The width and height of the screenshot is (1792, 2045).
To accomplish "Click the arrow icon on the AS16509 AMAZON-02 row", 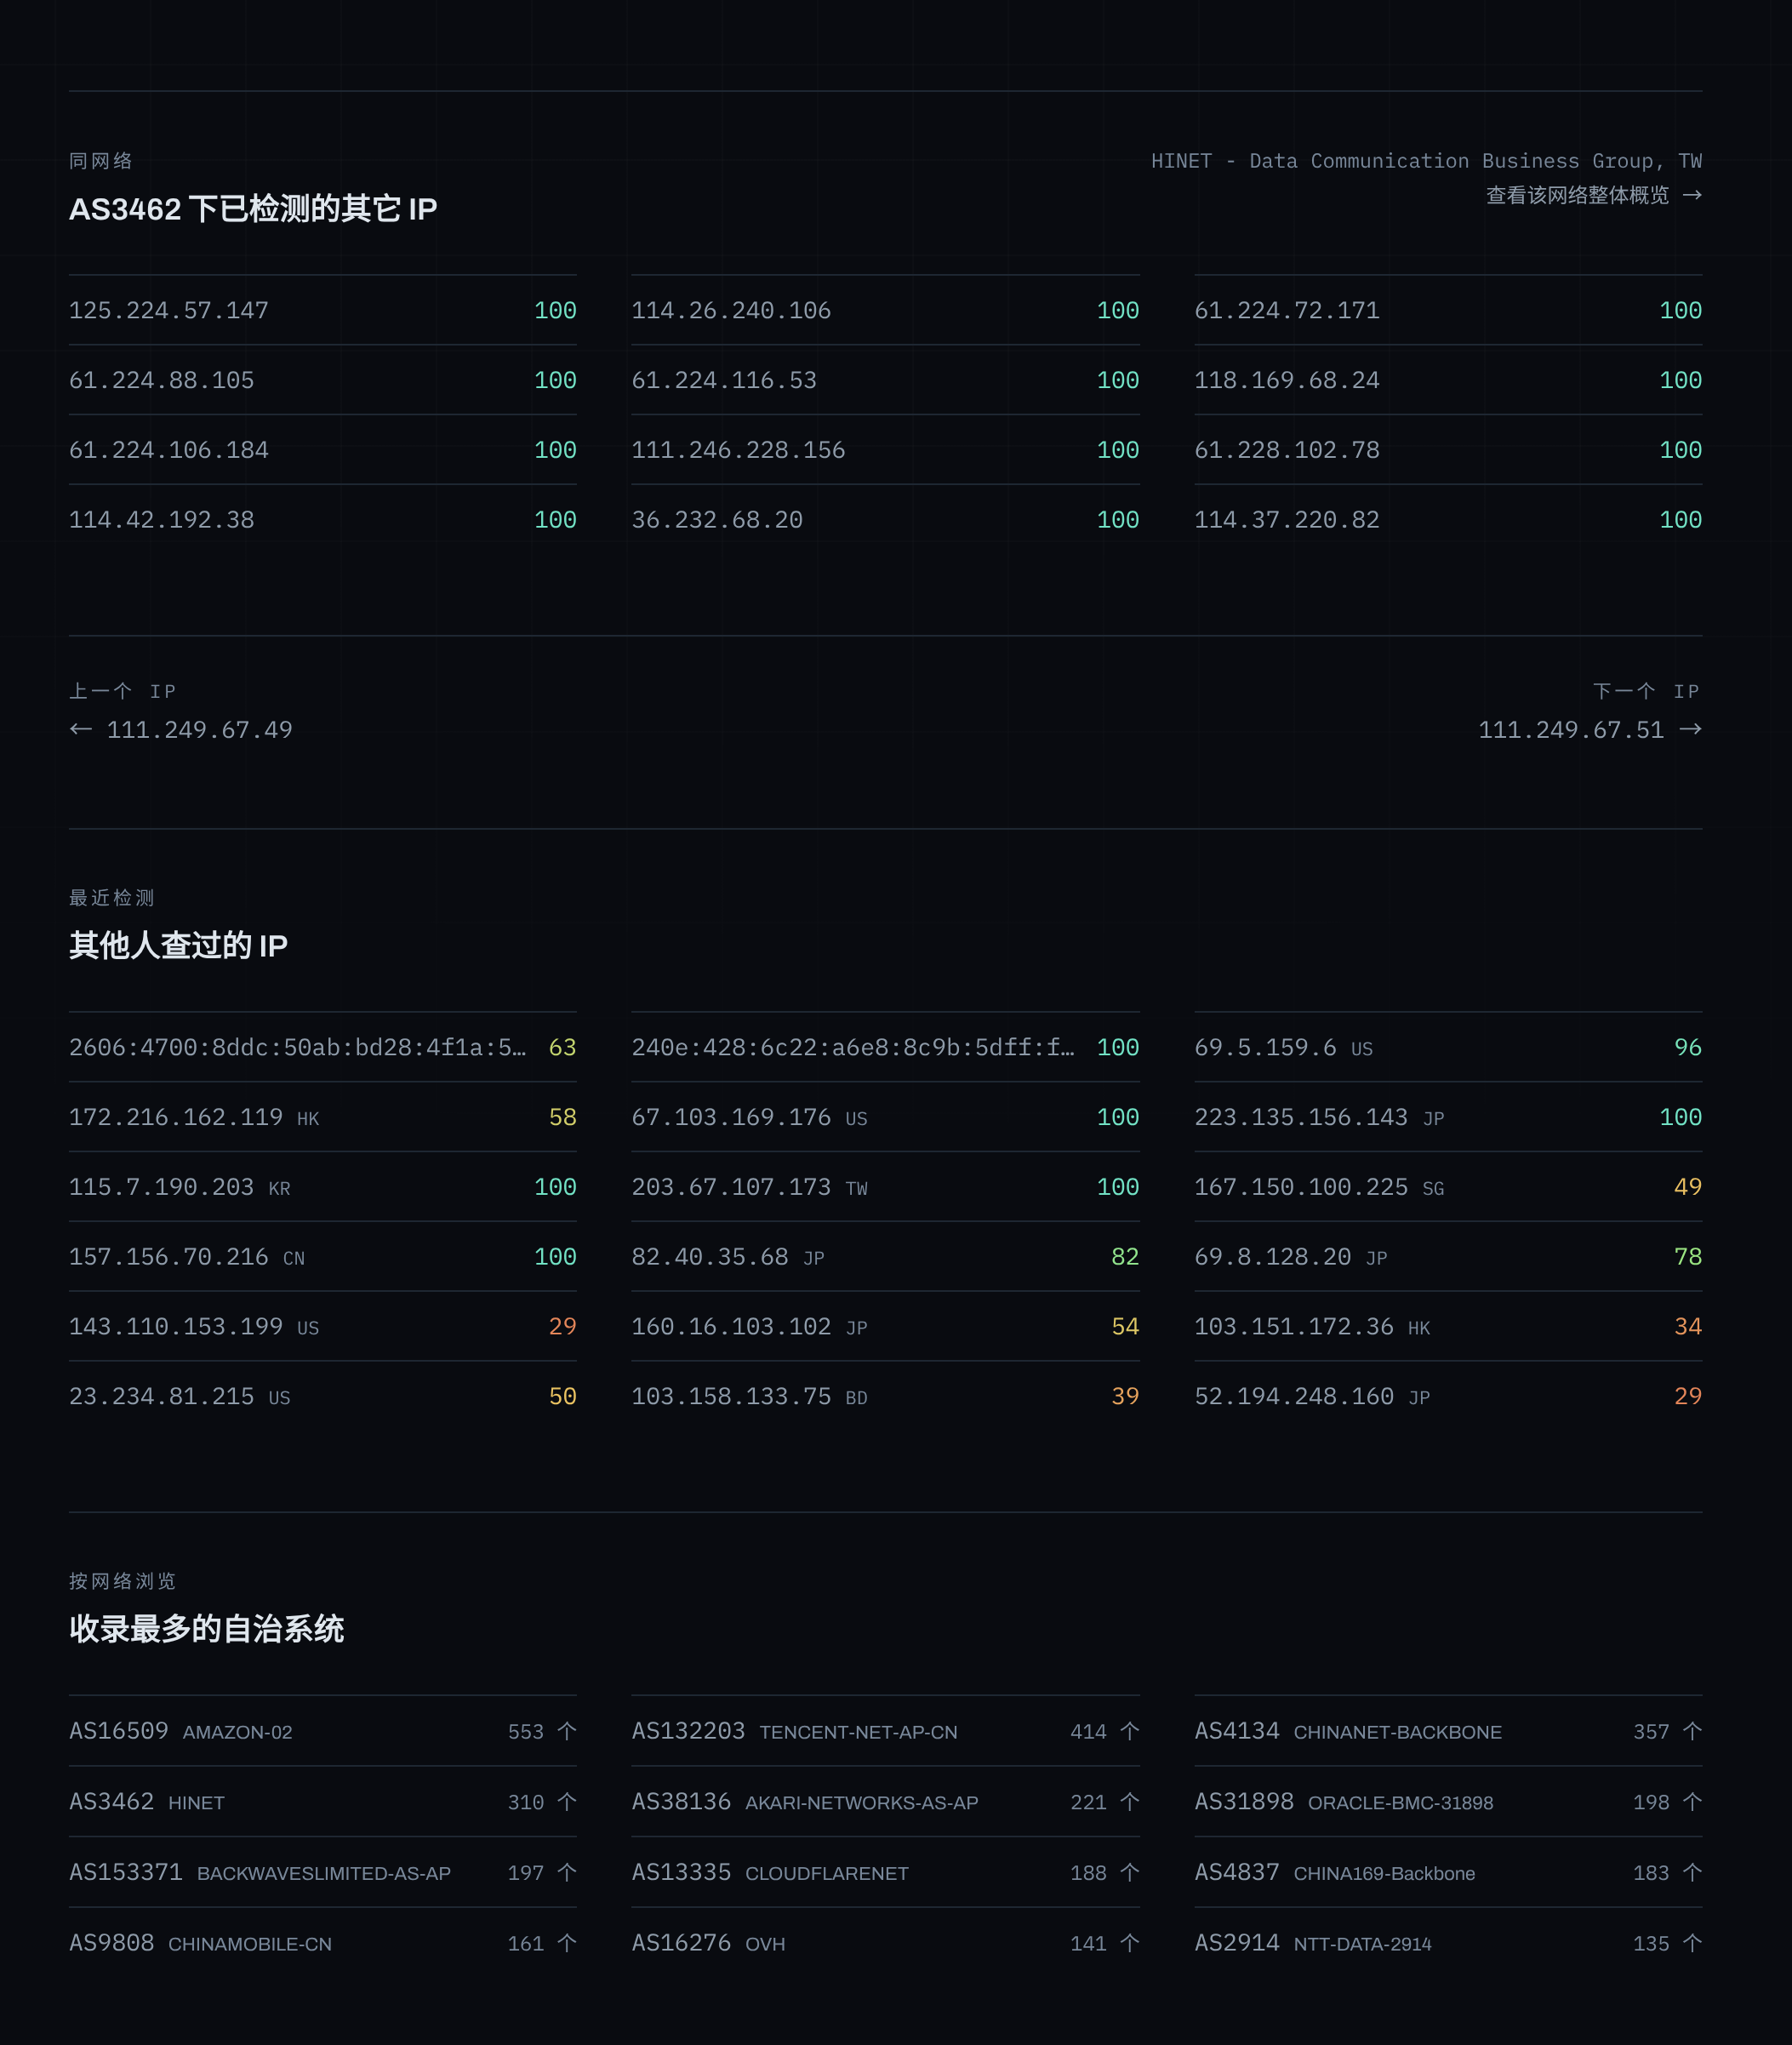I will point(567,1731).
